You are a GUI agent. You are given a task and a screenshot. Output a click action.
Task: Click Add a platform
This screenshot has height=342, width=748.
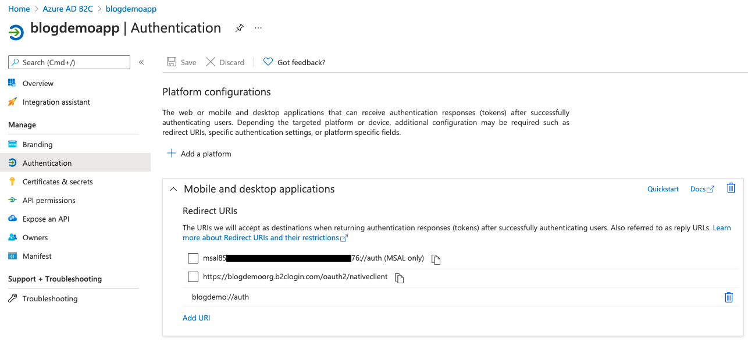point(200,154)
